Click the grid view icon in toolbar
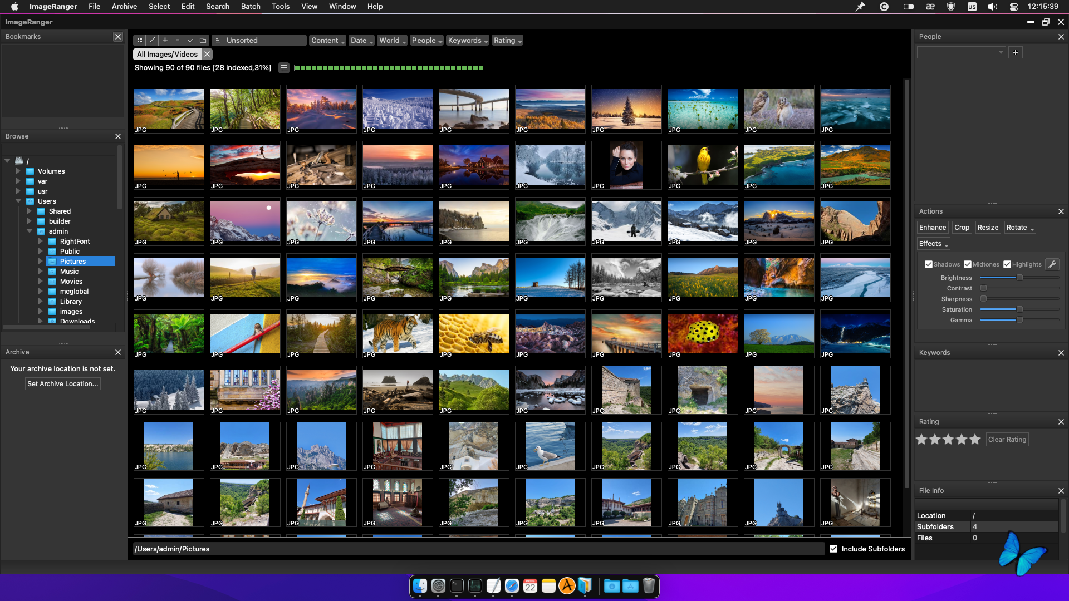This screenshot has height=601, width=1069. coord(139,40)
